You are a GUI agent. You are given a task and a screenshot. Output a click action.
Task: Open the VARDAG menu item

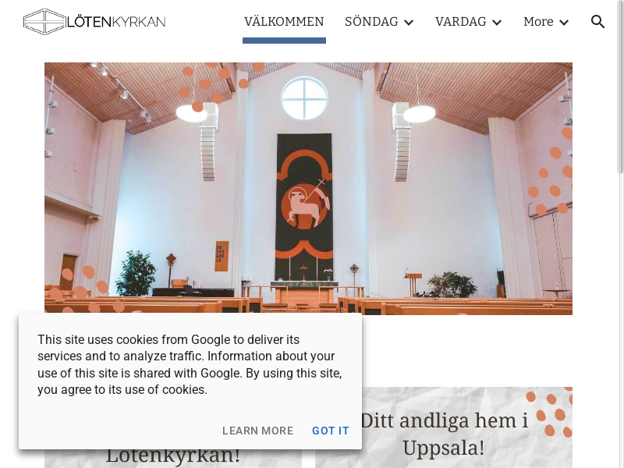click(460, 22)
